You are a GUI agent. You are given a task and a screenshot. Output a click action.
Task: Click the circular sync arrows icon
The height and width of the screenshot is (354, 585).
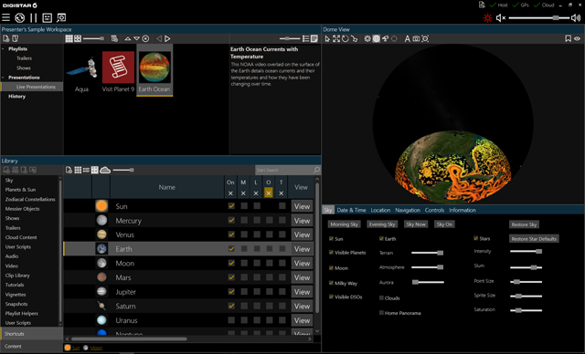(20, 17)
